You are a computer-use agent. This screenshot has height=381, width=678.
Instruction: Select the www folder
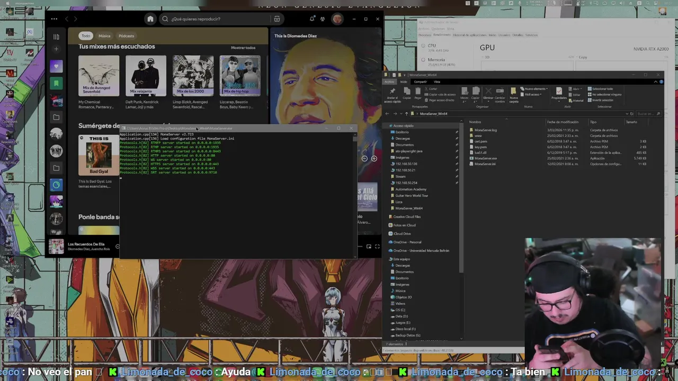click(478, 135)
